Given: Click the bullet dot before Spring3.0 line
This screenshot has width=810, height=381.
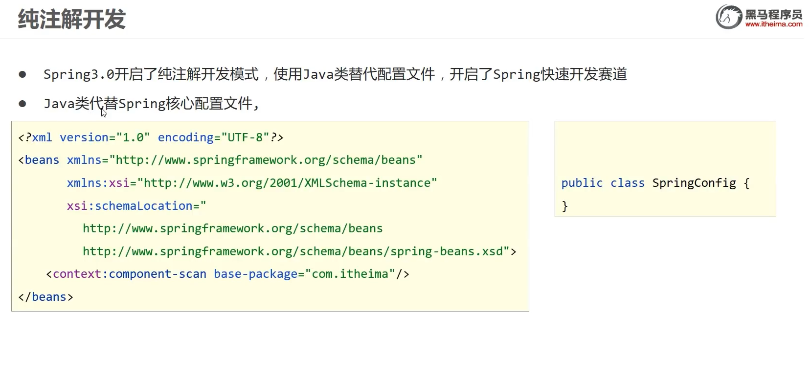Looking at the screenshot, I should coord(22,74).
